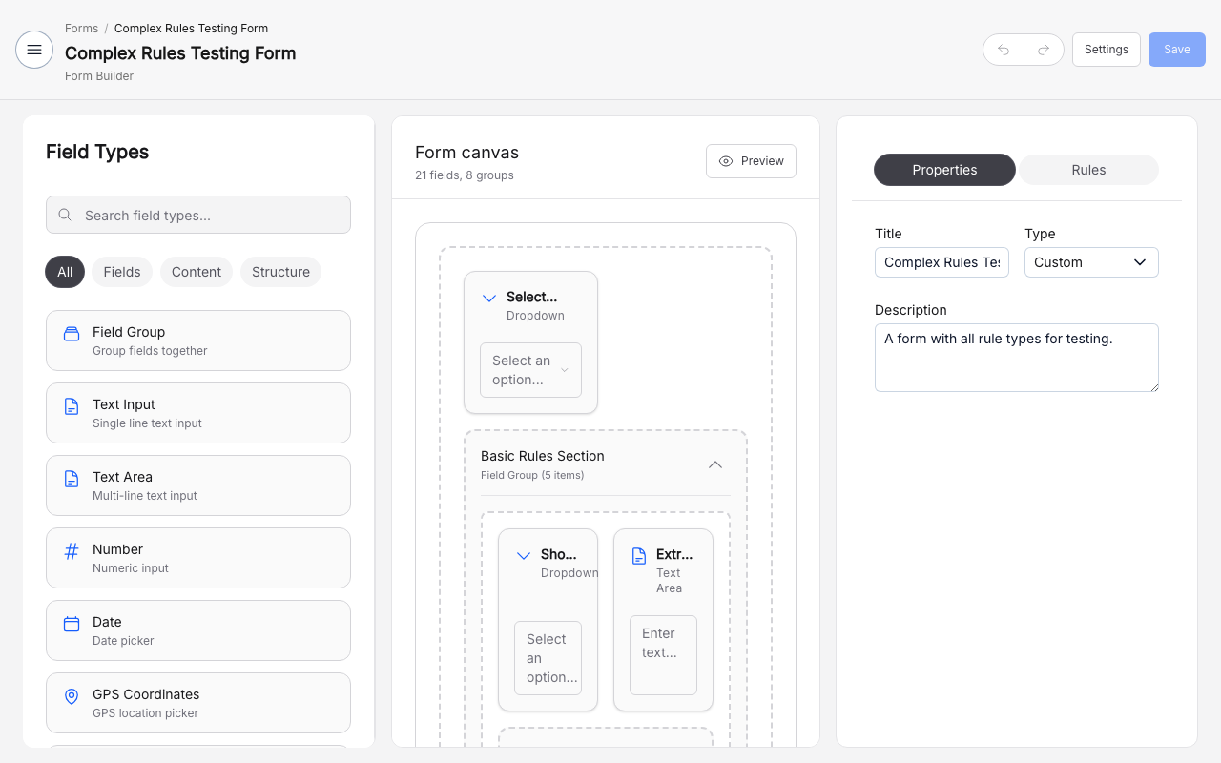The height and width of the screenshot is (763, 1221).
Task: Open the hamburger navigation menu
Action: tap(34, 50)
